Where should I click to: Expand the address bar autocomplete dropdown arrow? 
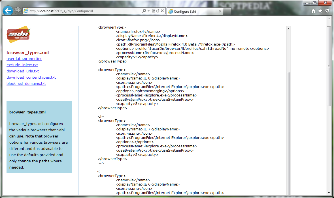(x=148, y=11)
